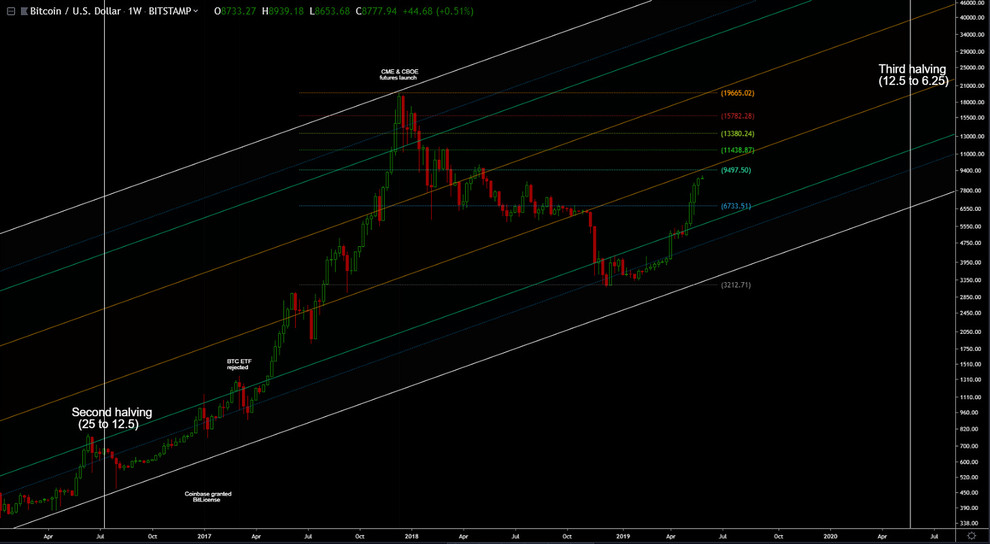The image size is (990, 544).
Task: Open chart settings gear in the bottom-right corner
Action: click(x=972, y=537)
